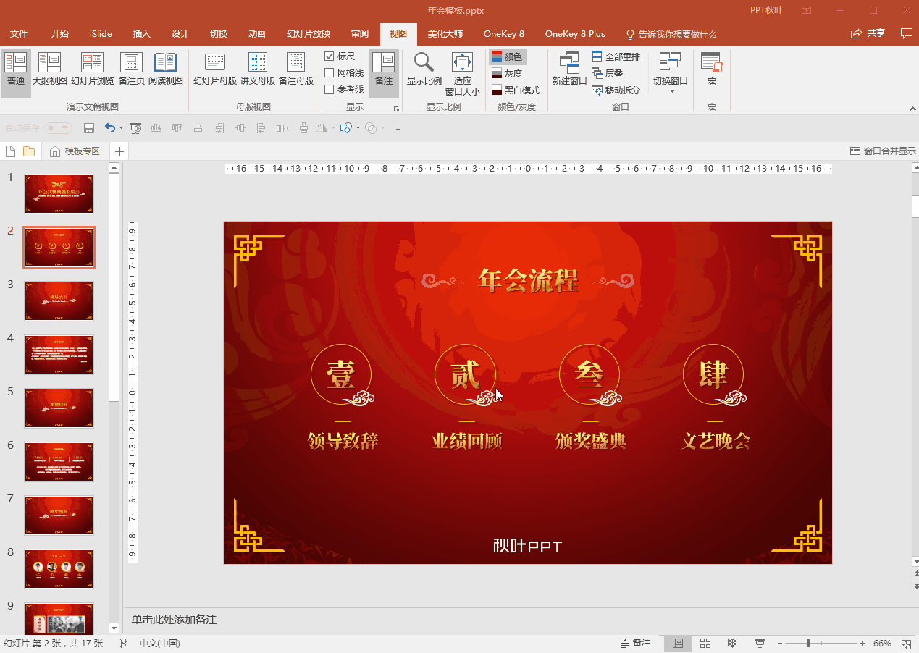Image resolution: width=919 pixels, height=653 pixels.
Task: Switch to the iSlide tab
Action: [x=101, y=34]
